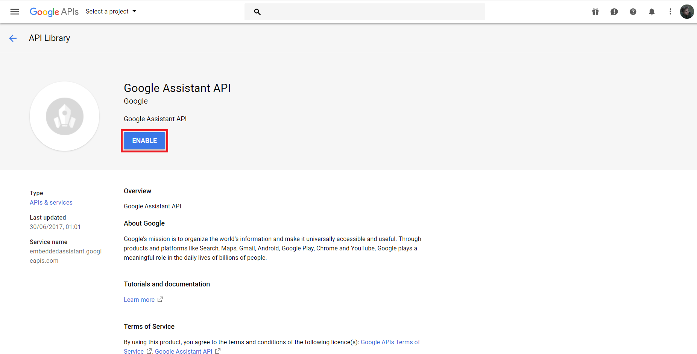
Task: Open the Google Assistant API licence link
Action: (184, 351)
